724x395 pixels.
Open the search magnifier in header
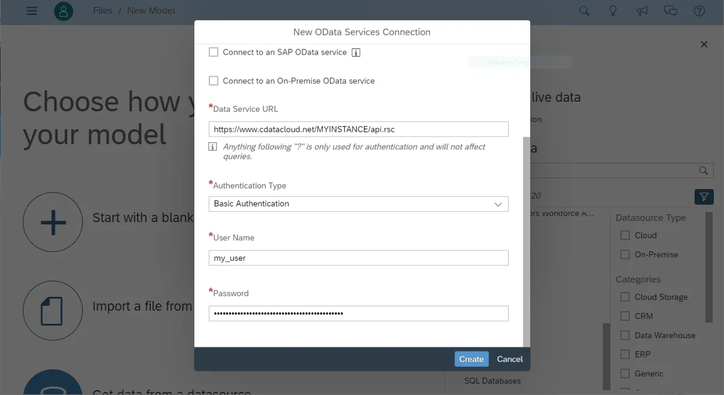pos(584,11)
